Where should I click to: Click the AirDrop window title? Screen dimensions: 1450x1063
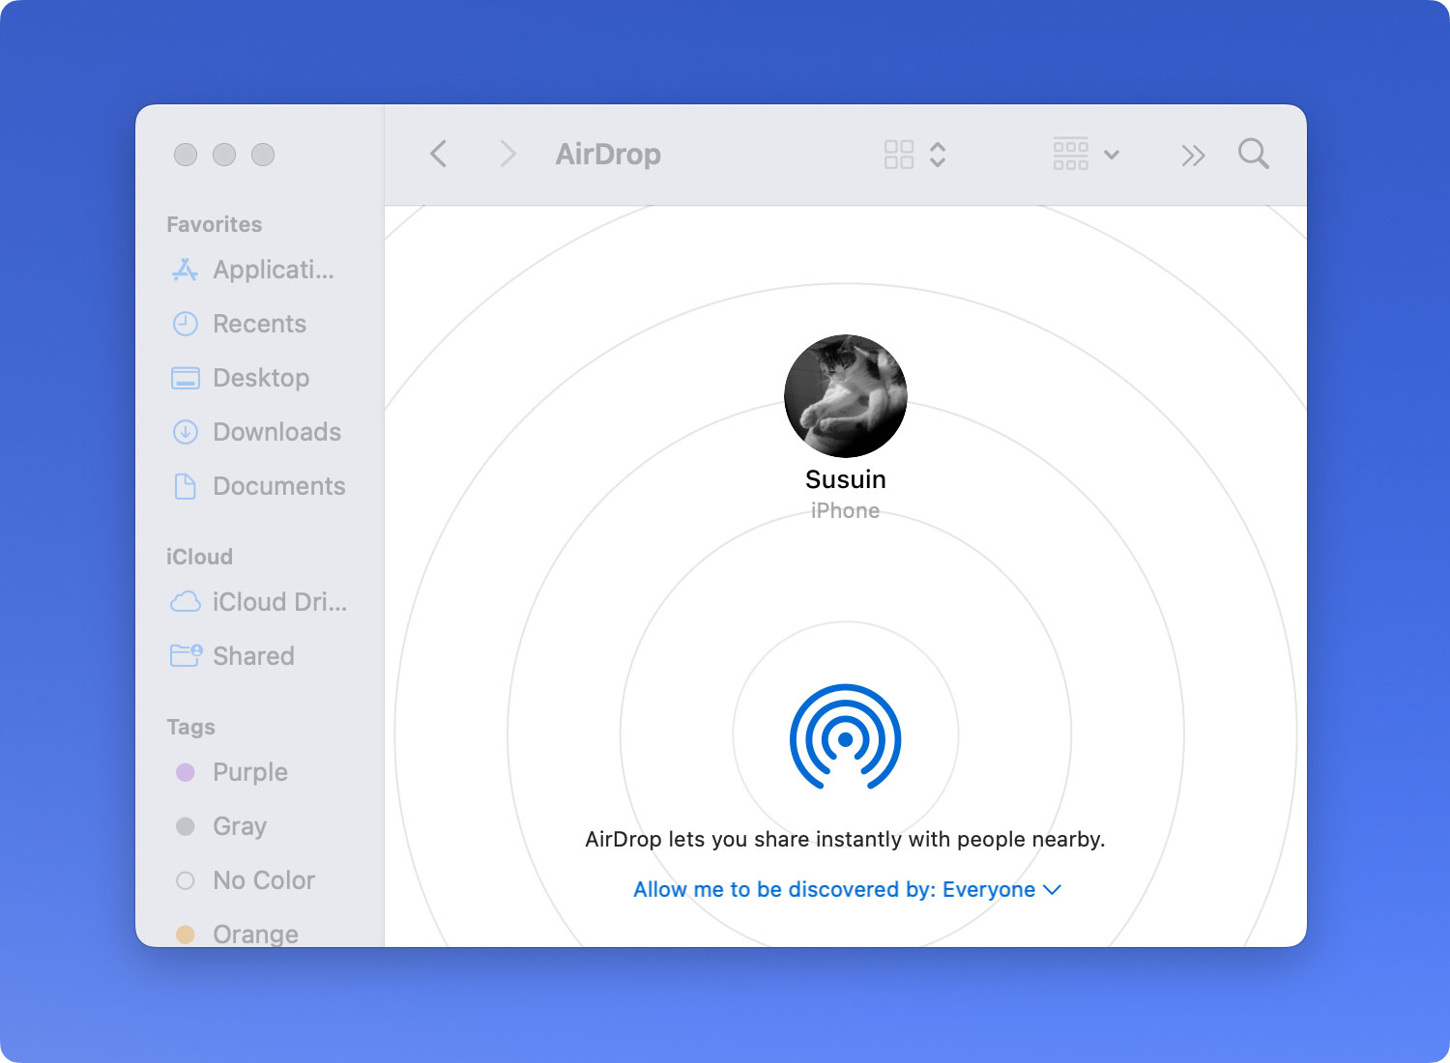608,154
